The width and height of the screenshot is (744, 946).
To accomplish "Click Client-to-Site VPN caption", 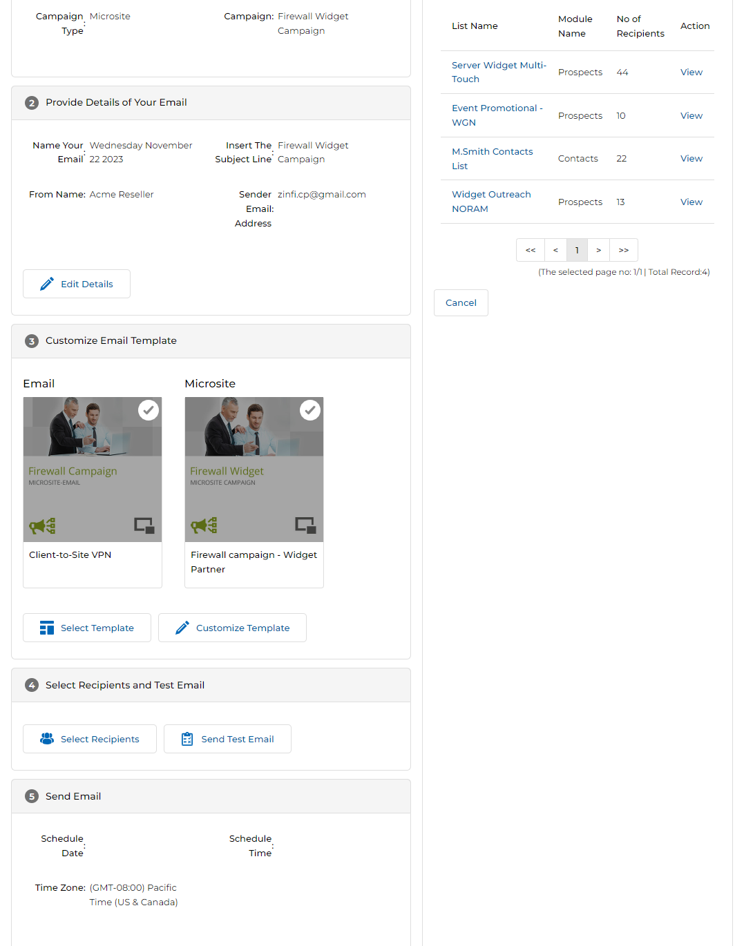I will [x=70, y=555].
